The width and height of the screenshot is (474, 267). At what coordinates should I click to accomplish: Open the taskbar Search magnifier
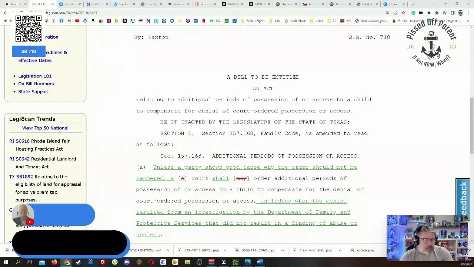pyautogui.click(x=17, y=262)
